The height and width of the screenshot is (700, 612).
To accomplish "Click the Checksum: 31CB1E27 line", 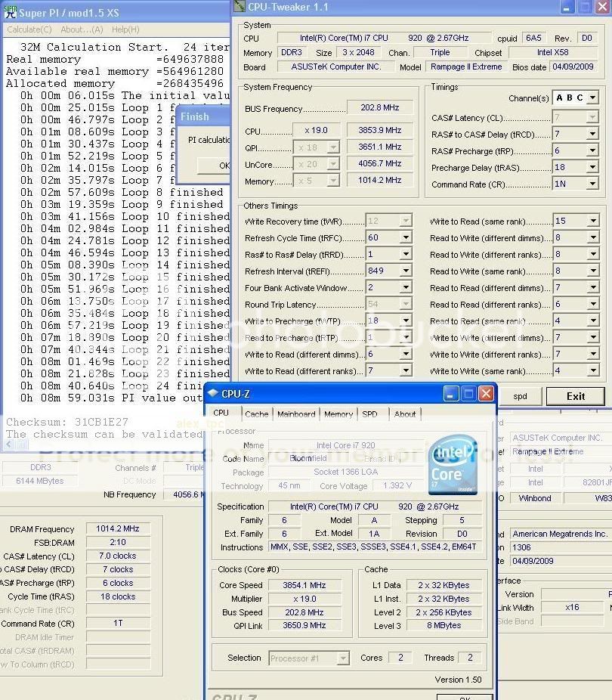I will [x=67, y=421].
